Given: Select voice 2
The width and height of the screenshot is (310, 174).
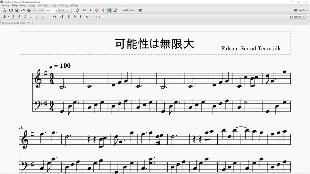Looking at the screenshot, I should (x=96, y=17).
